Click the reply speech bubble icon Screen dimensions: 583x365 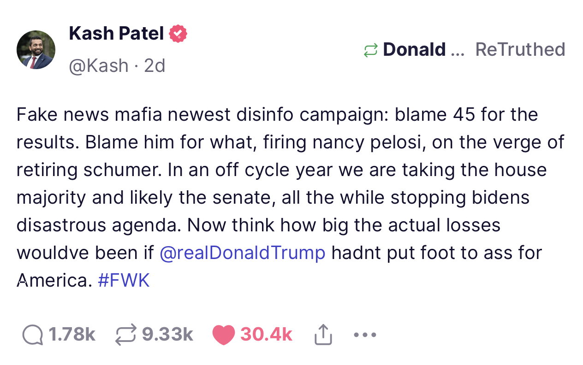pos(32,335)
